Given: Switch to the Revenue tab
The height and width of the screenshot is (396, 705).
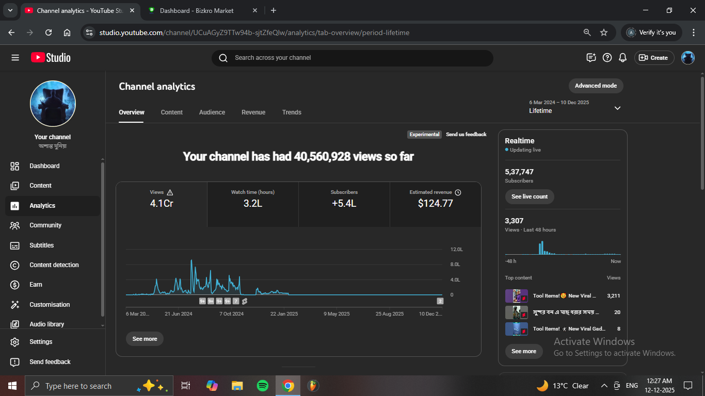Looking at the screenshot, I should point(253,112).
